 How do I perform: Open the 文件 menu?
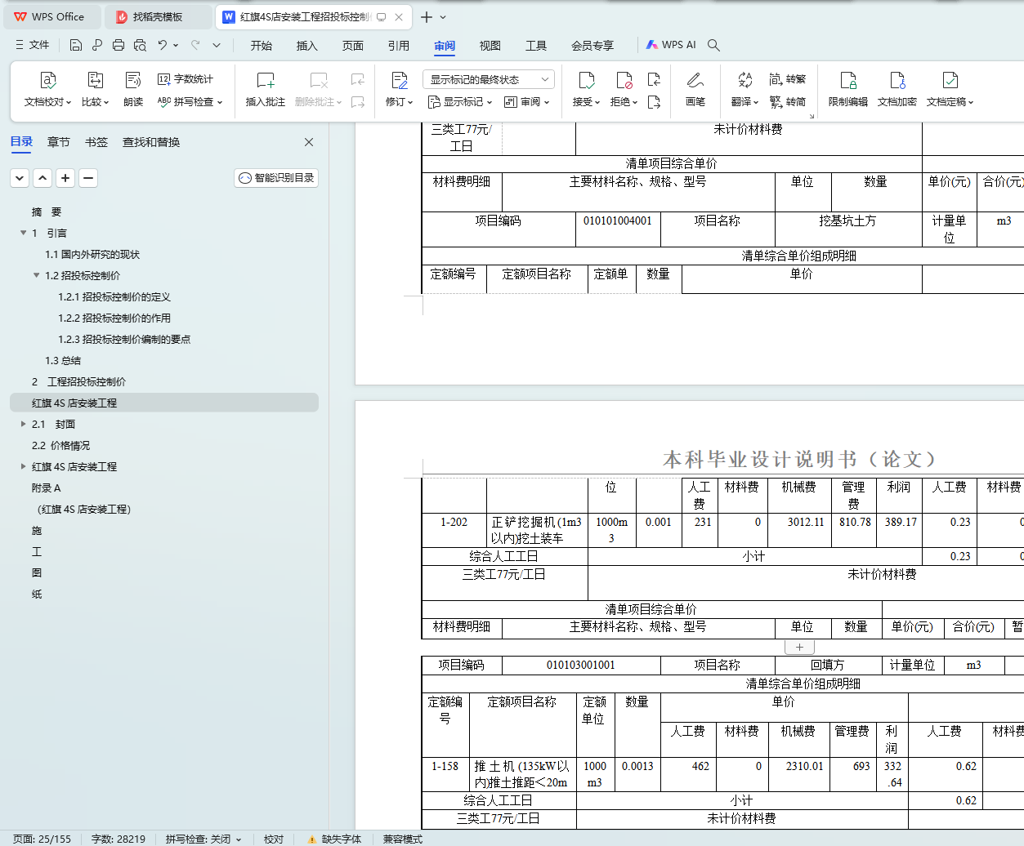(x=33, y=45)
